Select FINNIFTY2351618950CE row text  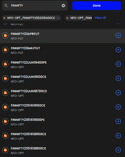pyautogui.click(x=28, y=134)
